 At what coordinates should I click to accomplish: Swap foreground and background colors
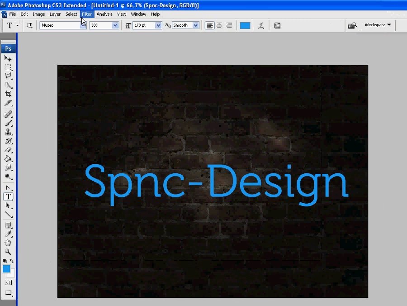12,261
